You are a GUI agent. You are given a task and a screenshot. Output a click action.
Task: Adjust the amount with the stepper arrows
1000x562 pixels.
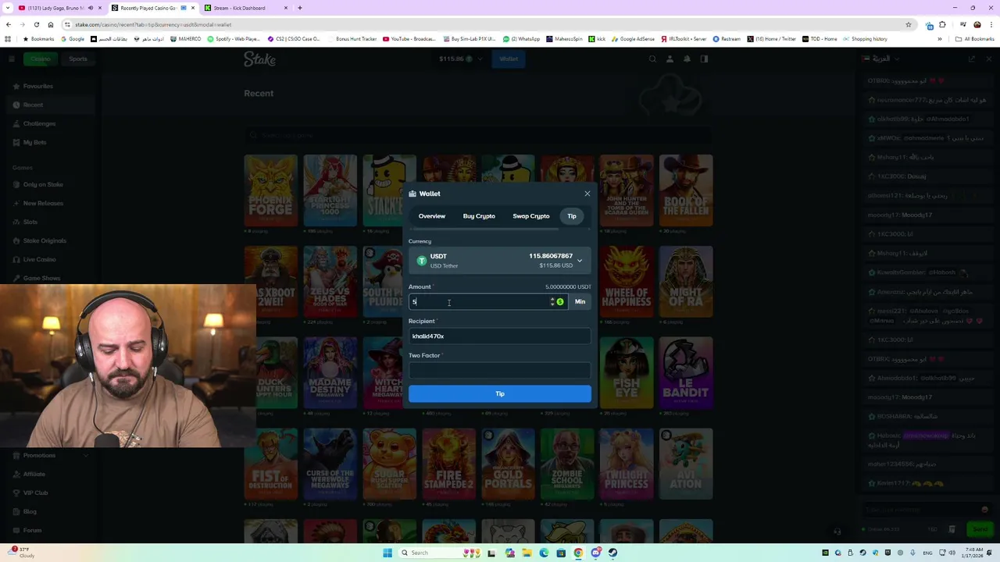pos(552,301)
